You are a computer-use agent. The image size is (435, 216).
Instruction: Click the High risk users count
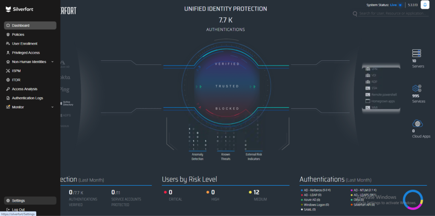point(213,192)
